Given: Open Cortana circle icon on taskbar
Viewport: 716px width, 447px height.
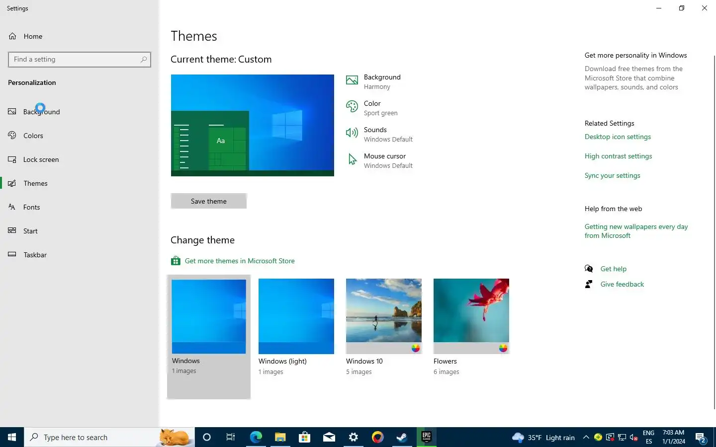Looking at the screenshot, I should pos(207,437).
